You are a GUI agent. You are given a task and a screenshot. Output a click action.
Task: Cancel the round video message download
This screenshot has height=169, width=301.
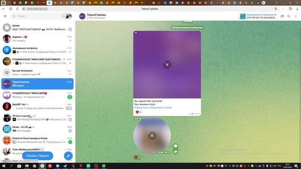152,136
